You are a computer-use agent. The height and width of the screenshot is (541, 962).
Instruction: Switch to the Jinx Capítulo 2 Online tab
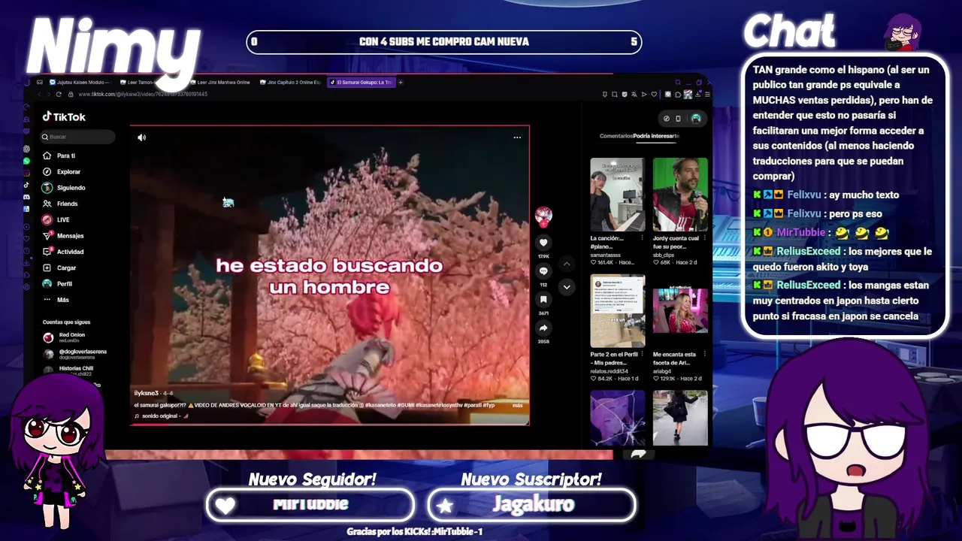click(290, 82)
